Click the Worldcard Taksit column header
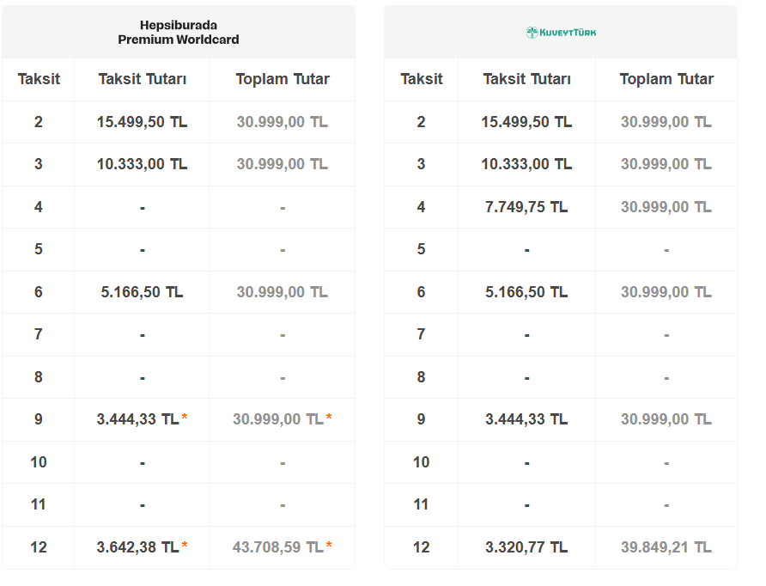 (x=39, y=79)
